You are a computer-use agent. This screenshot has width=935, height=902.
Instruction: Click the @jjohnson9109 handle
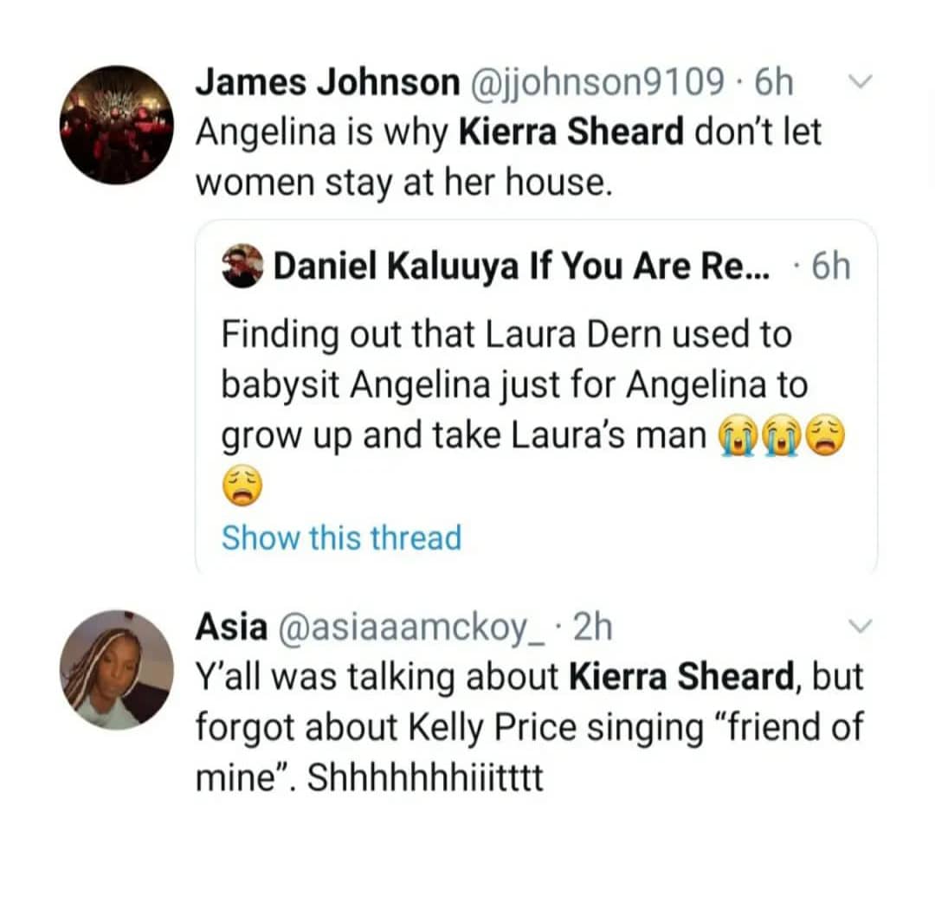click(597, 83)
